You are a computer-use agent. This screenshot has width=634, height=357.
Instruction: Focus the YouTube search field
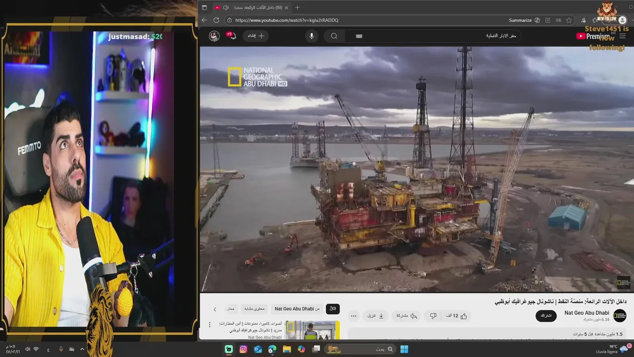433,36
